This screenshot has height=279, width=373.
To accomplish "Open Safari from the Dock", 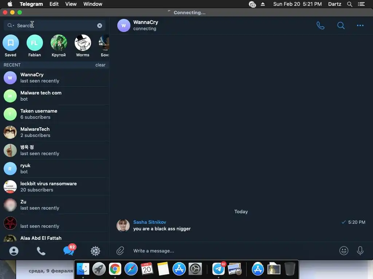I will pos(131,269).
